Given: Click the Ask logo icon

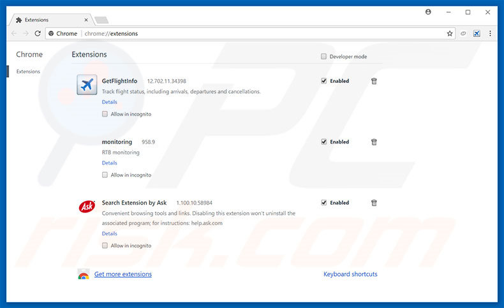Looking at the screenshot, I should click(87, 207).
